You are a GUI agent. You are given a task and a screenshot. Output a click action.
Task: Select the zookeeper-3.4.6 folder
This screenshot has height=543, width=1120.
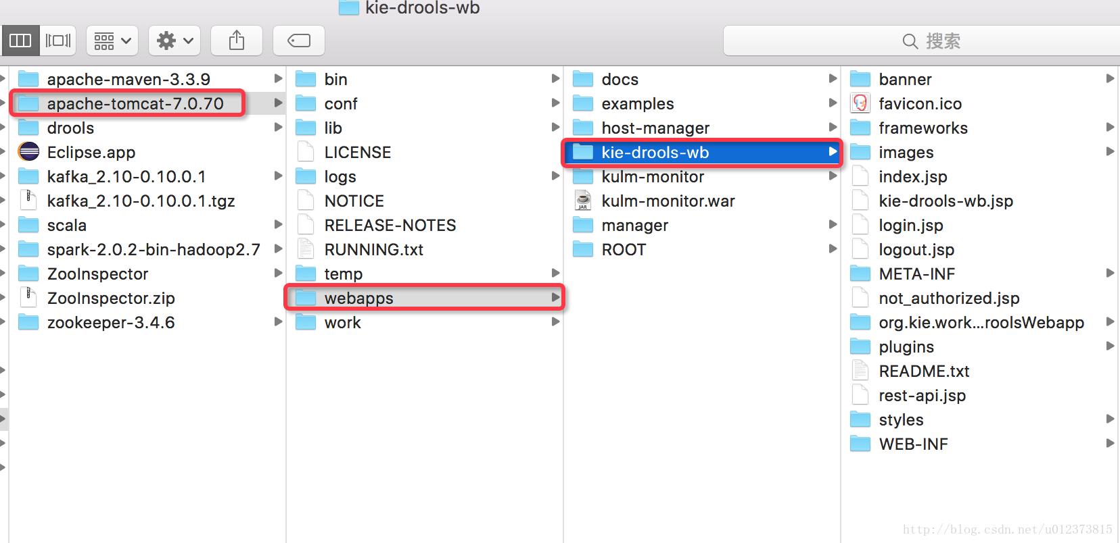click(147, 322)
